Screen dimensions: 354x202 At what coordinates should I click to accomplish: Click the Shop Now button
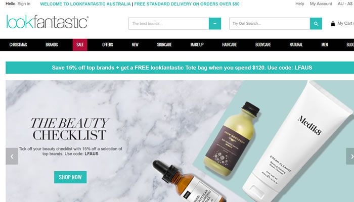[x=70, y=177]
